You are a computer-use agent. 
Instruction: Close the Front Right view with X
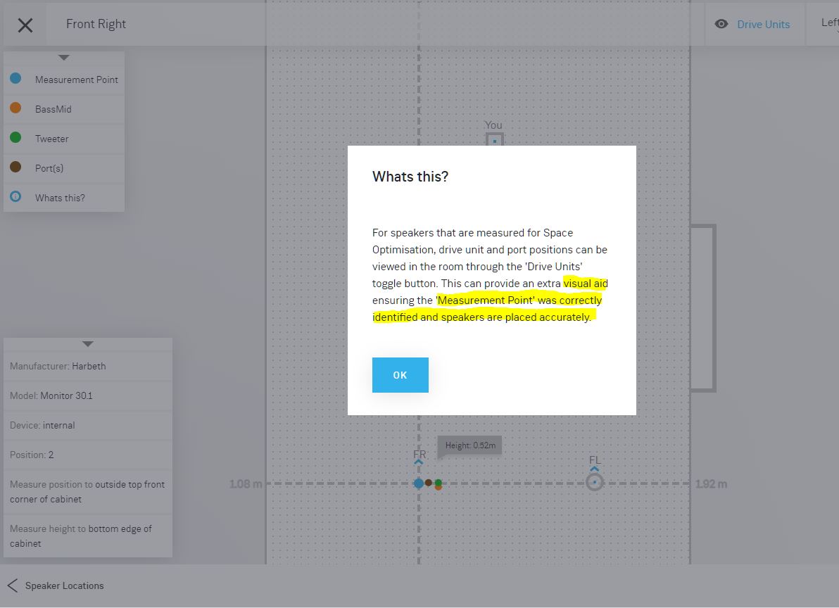tap(25, 25)
